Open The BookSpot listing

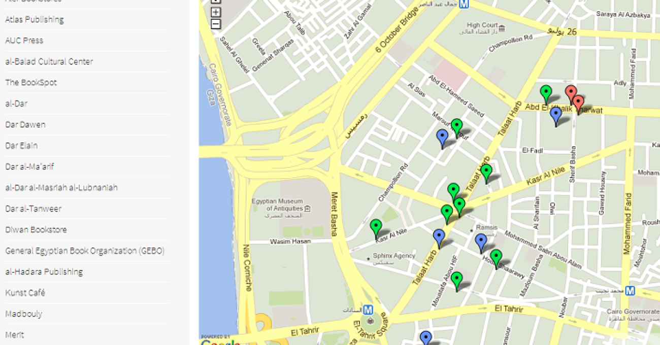coord(31,83)
